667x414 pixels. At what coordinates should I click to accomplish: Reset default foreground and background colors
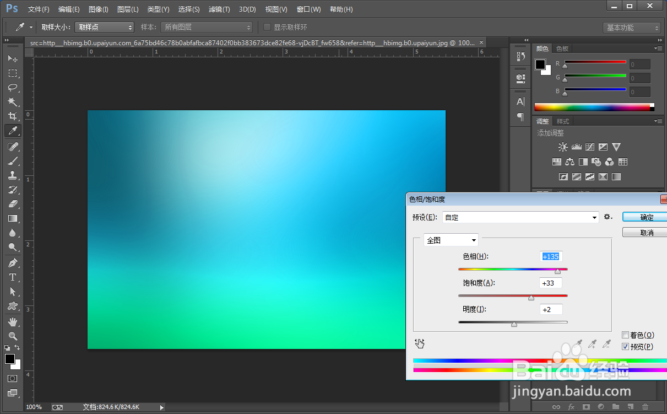pyautogui.click(x=7, y=348)
